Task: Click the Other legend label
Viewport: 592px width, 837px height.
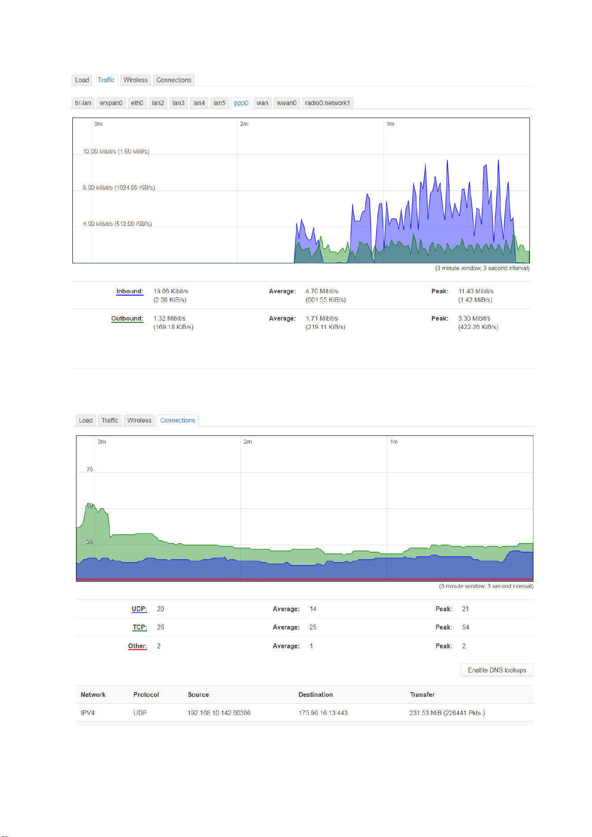Action: tap(138, 646)
